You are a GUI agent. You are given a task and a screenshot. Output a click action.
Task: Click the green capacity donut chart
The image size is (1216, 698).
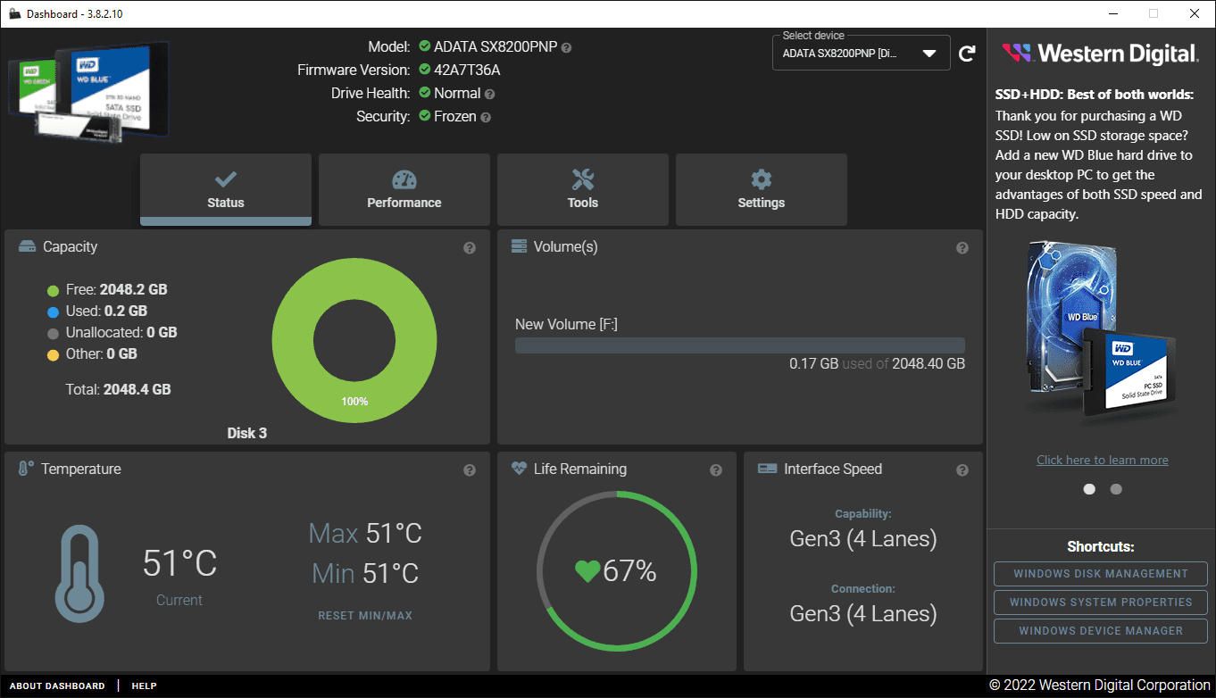point(354,340)
